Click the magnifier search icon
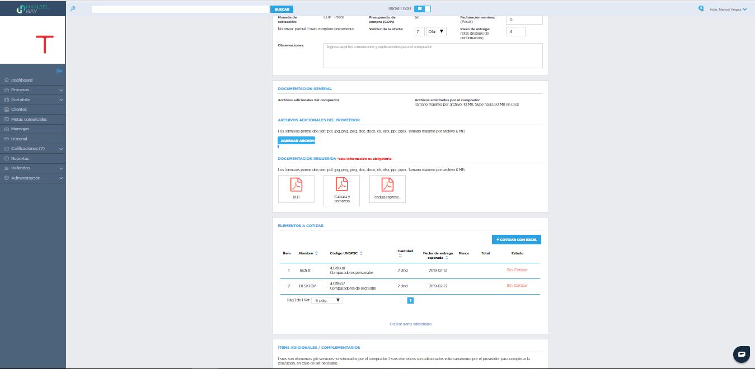 [x=73, y=8]
